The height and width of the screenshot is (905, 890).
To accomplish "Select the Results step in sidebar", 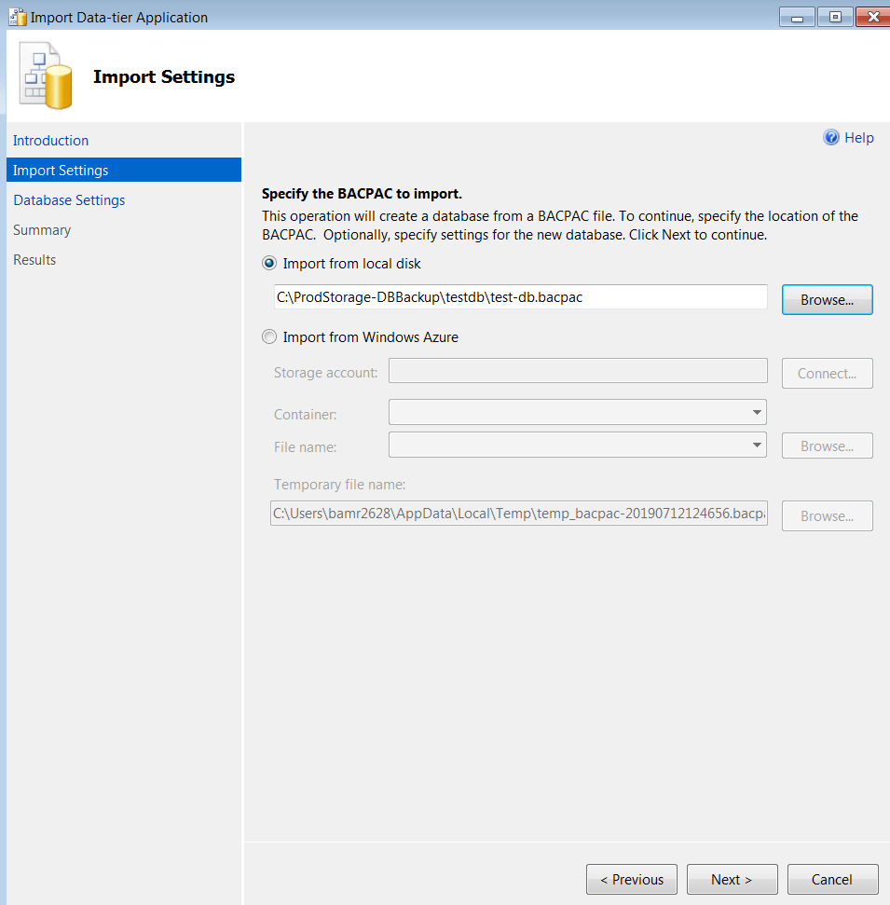I will point(34,260).
